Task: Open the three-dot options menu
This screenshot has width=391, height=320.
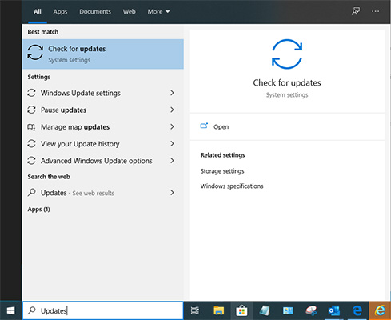Action: [375, 11]
